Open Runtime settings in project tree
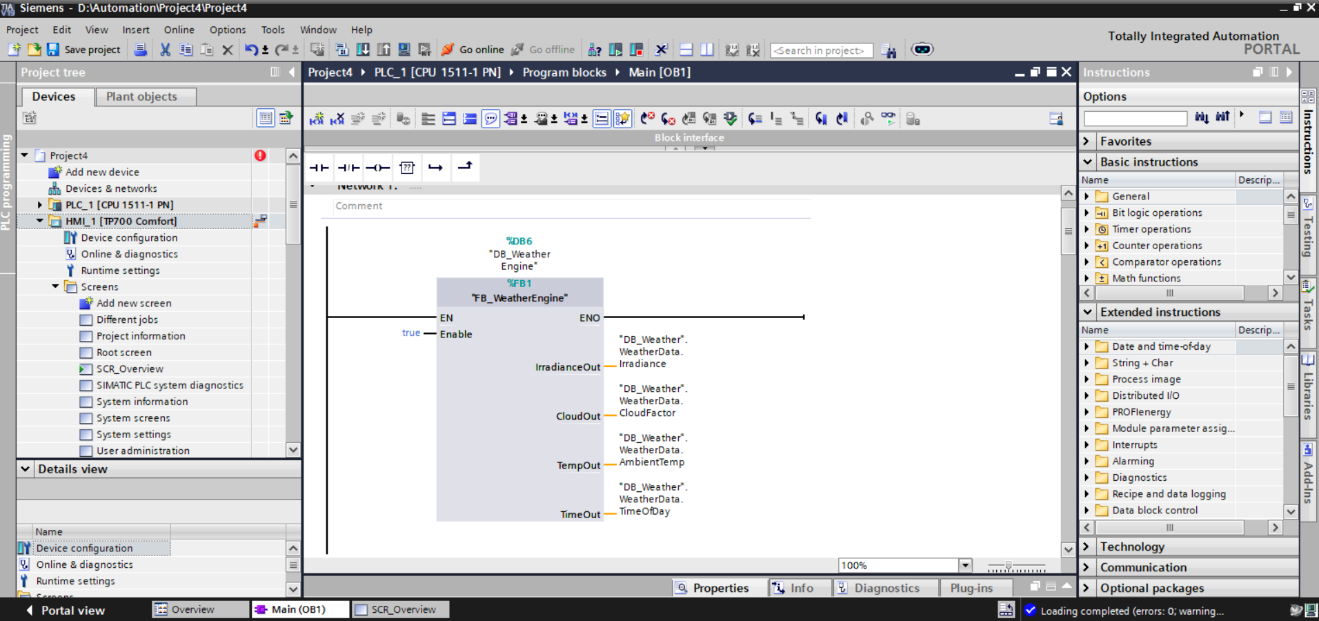The height and width of the screenshot is (621, 1319). [x=120, y=270]
